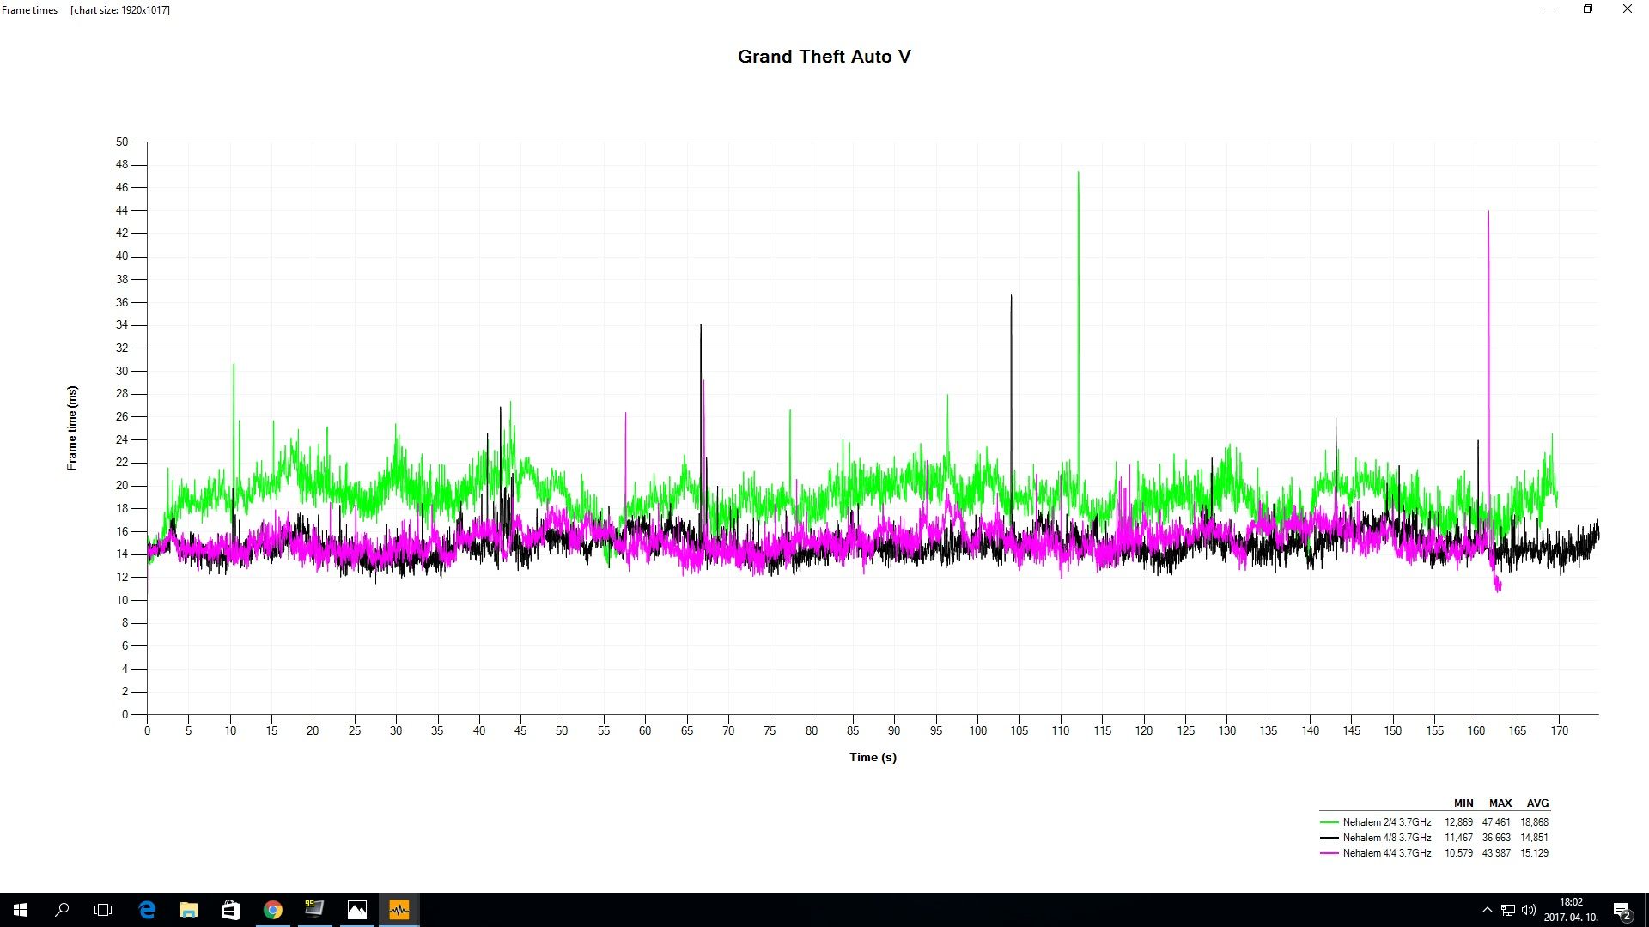Screen dimensions: 1649x927
Task: Click the average value 14,851
Action: tap(1535, 838)
